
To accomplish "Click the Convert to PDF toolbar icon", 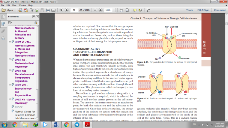I will pos(26,10).
